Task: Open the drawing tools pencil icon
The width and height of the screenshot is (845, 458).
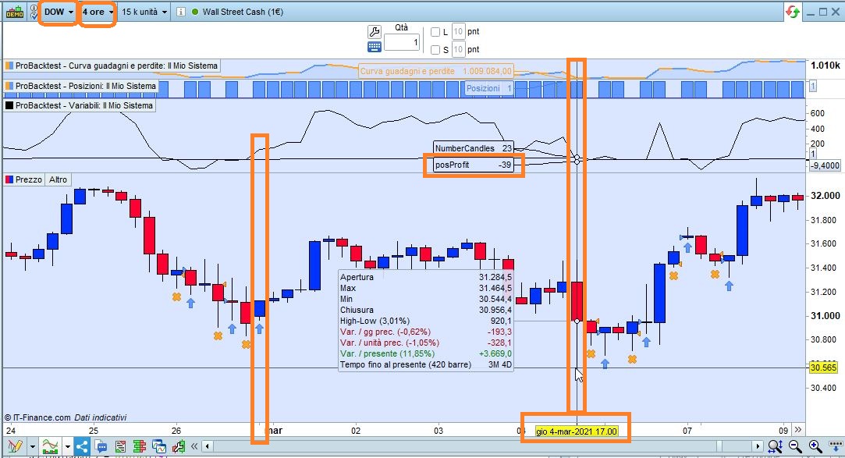Action: pos(15,446)
